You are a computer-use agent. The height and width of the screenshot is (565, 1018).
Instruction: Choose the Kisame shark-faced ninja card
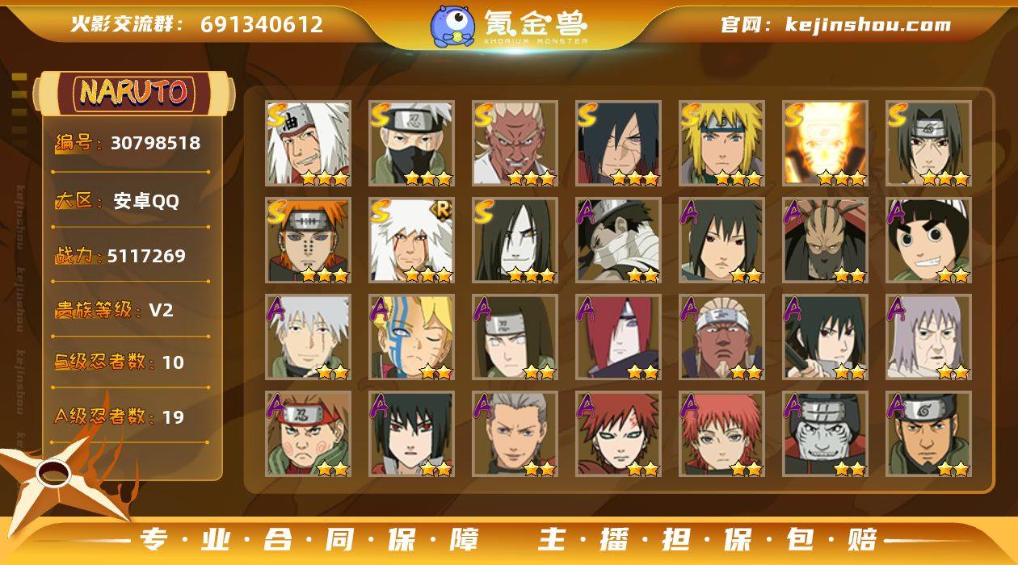(826, 434)
